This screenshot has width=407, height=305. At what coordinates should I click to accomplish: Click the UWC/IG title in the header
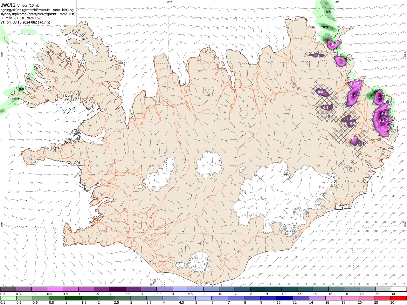tap(8, 5)
